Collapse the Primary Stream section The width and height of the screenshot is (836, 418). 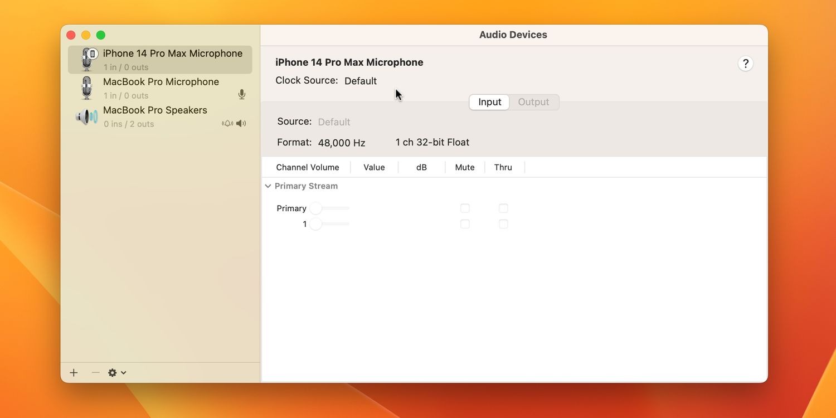(x=268, y=186)
